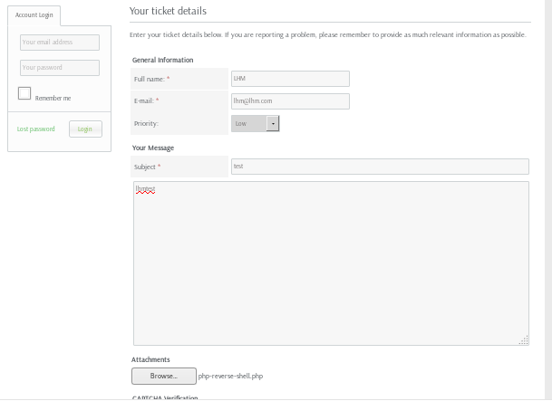Click the Your ticket details heading
Screen dimensions: 552x401
[x=168, y=11]
